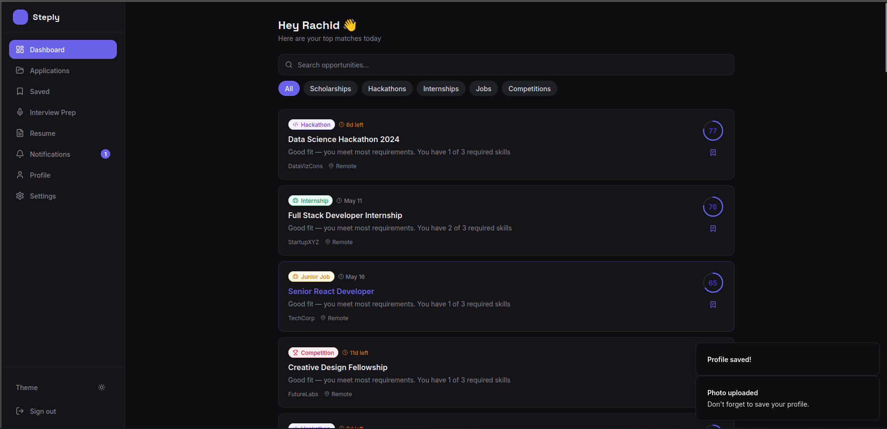Viewport: 887px width, 429px height.
Task: Click Remote location on DataVizCons card
Action: tap(343, 166)
